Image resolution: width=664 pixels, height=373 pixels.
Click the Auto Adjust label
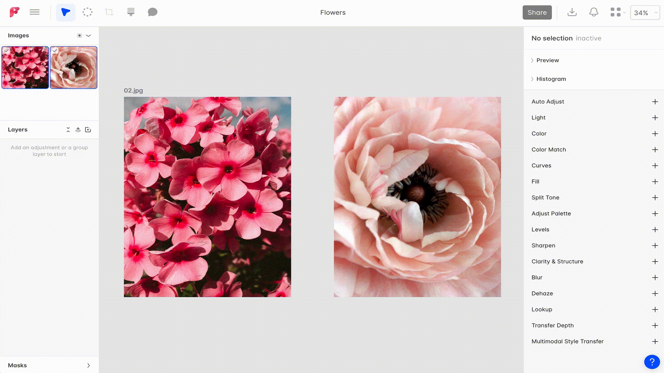click(548, 102)
